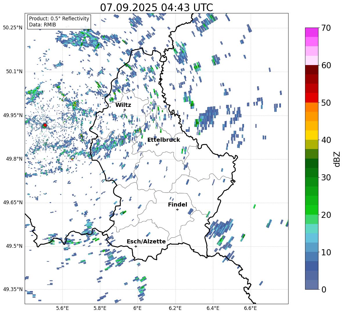Click the colorbar tick label 60
Viewport: 344px width, 314px height.
[326, 66]
